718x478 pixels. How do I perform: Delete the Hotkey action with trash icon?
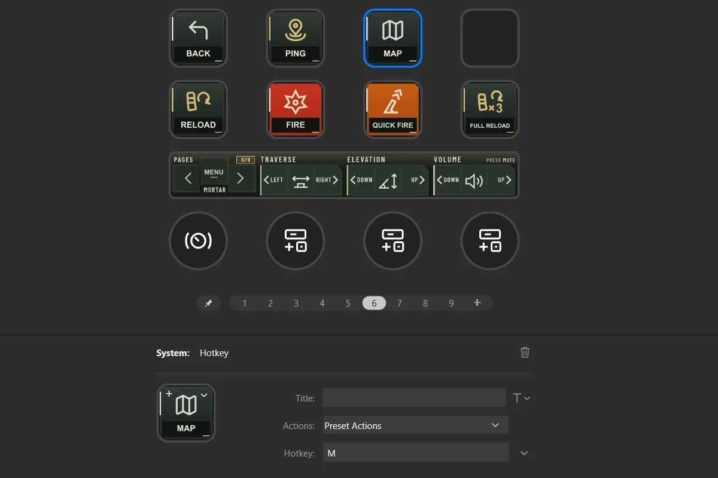(x=525, y=353)
